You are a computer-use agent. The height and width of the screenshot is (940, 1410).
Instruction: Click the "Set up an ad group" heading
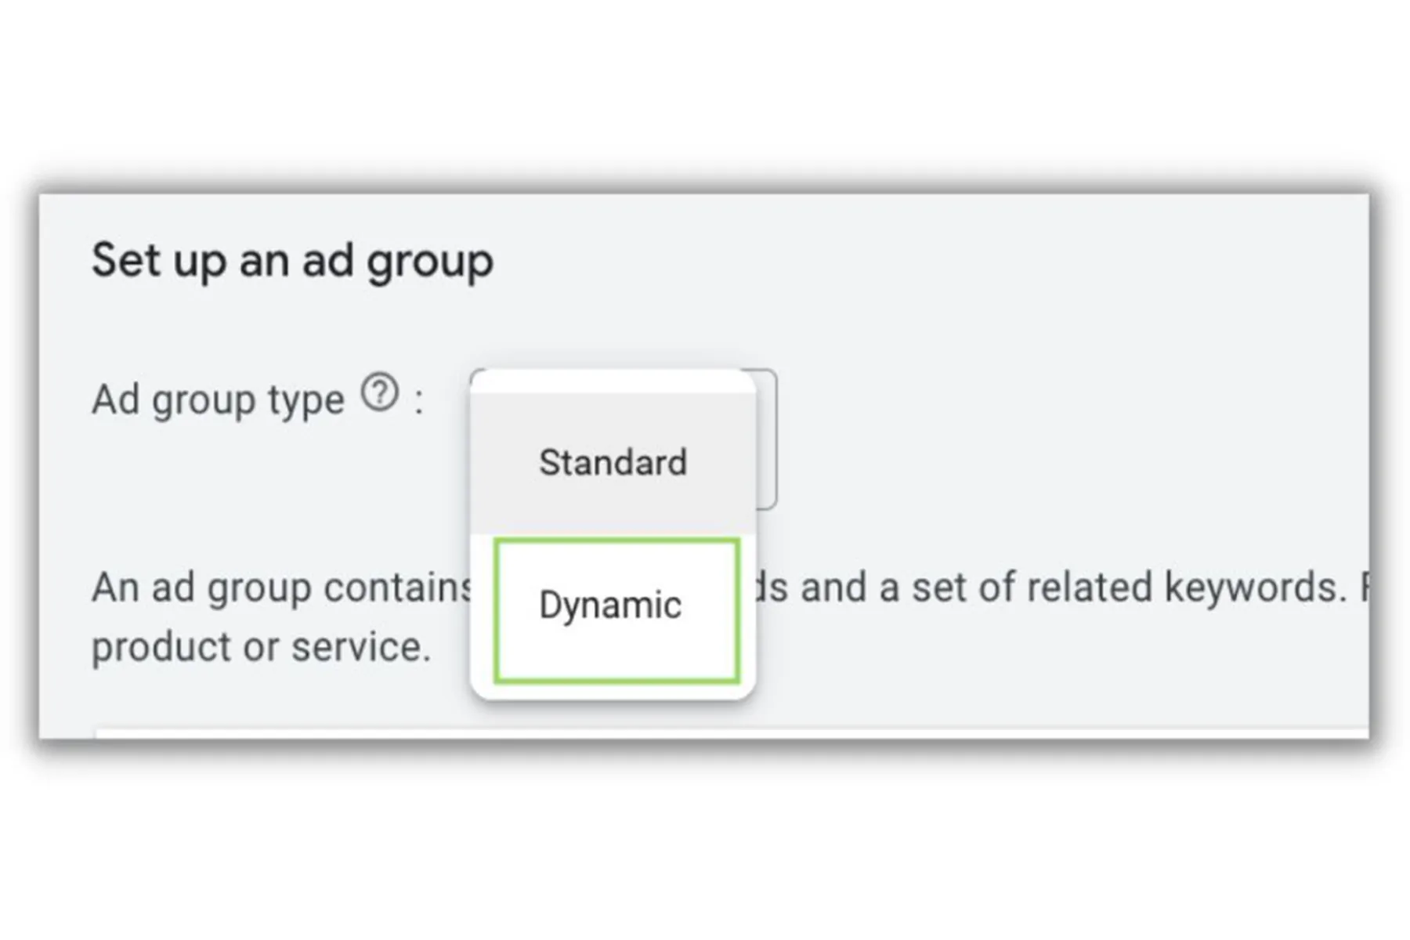[292, 261]
